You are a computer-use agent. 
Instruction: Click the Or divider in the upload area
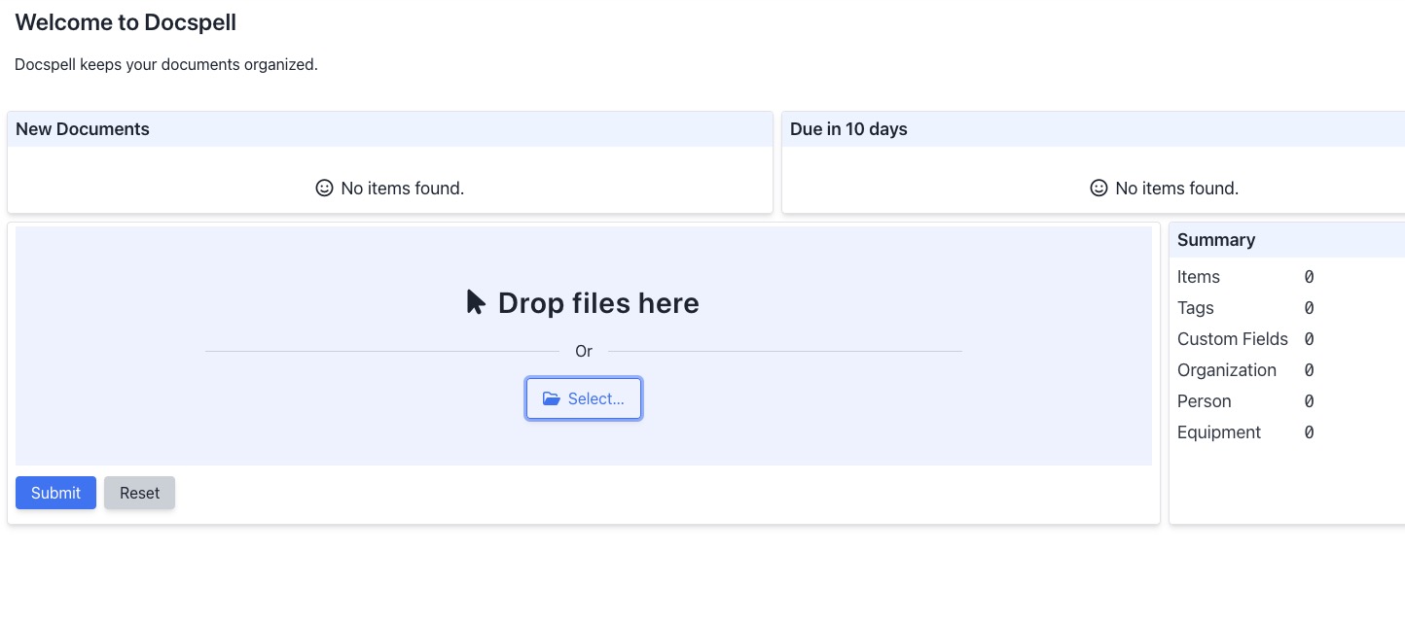pos(584,351)
